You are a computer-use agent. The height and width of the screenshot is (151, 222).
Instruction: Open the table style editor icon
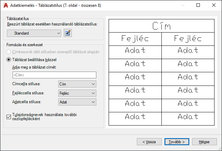[68, 33]
